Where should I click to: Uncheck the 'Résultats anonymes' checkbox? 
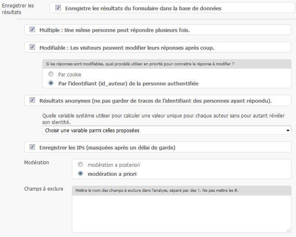32,100
